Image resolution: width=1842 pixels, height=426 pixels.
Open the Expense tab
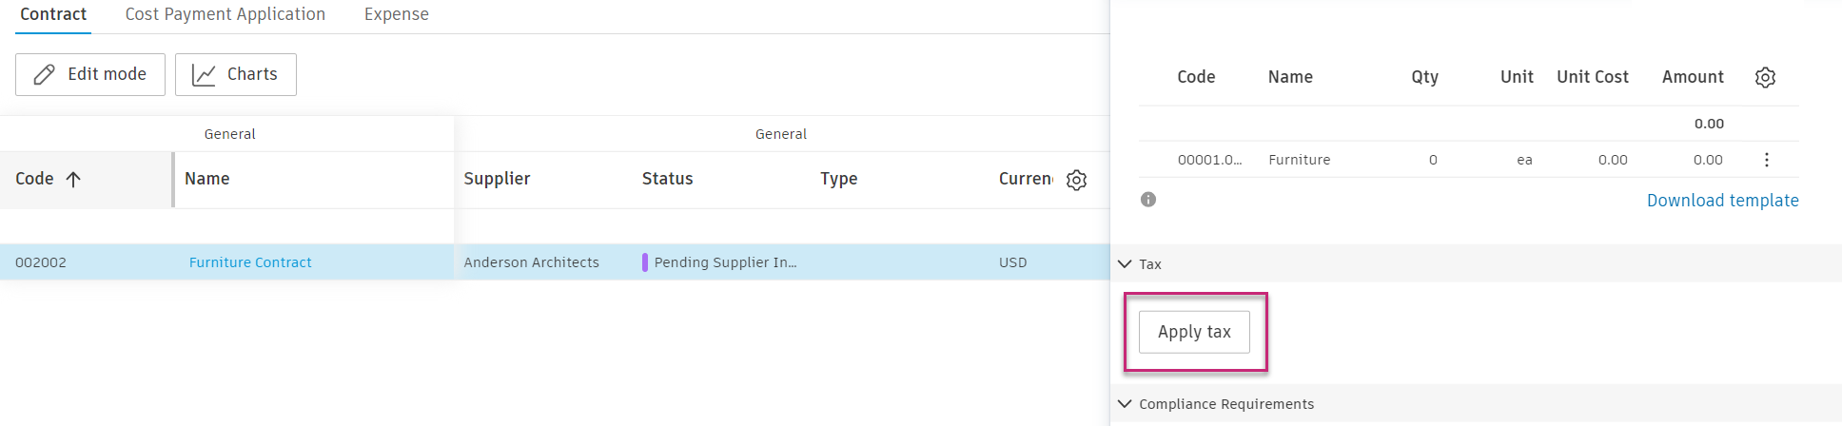click(396, 14)
